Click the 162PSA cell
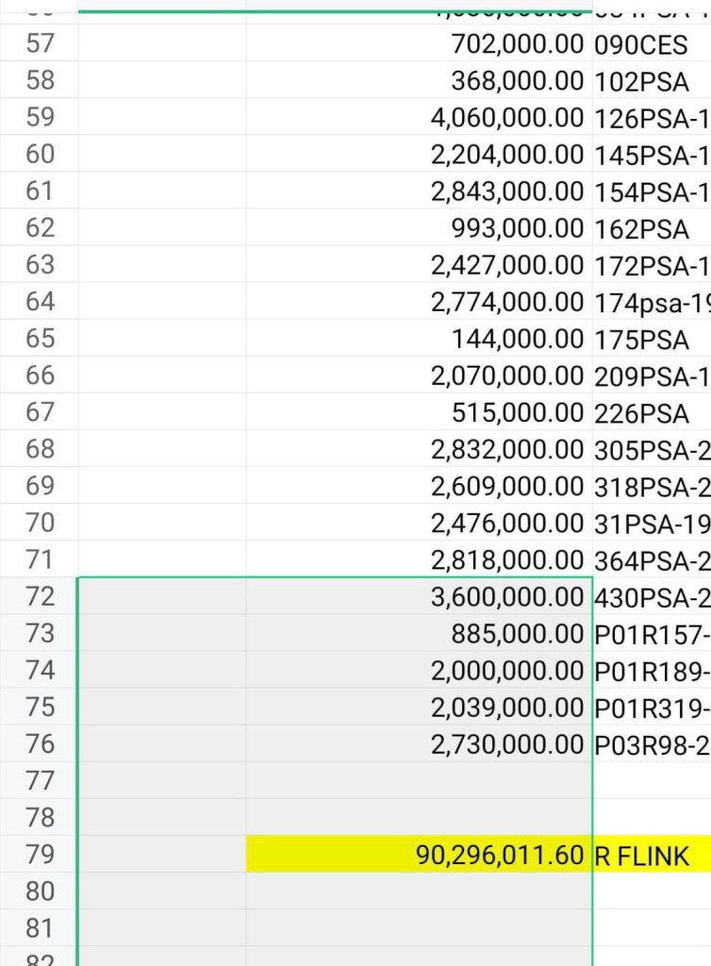Viewport: 711px width, 966px height. [x=651, y=227]
